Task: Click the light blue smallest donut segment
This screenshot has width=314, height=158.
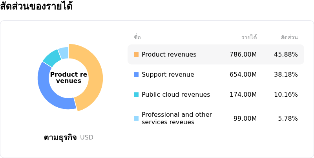Action: (64, 53)
